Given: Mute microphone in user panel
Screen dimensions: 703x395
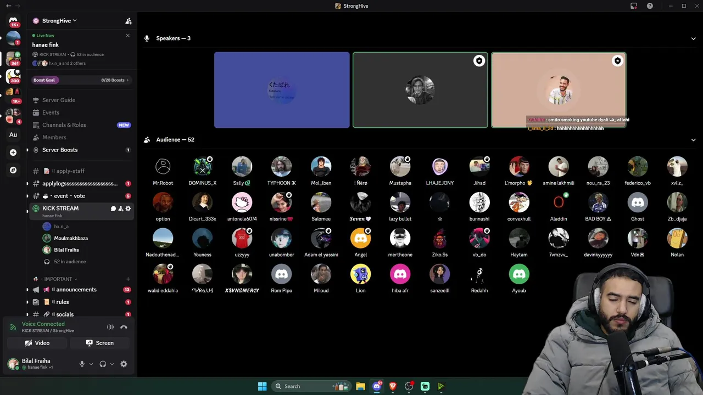Looking at the screenshot, I should coord(82,364).
